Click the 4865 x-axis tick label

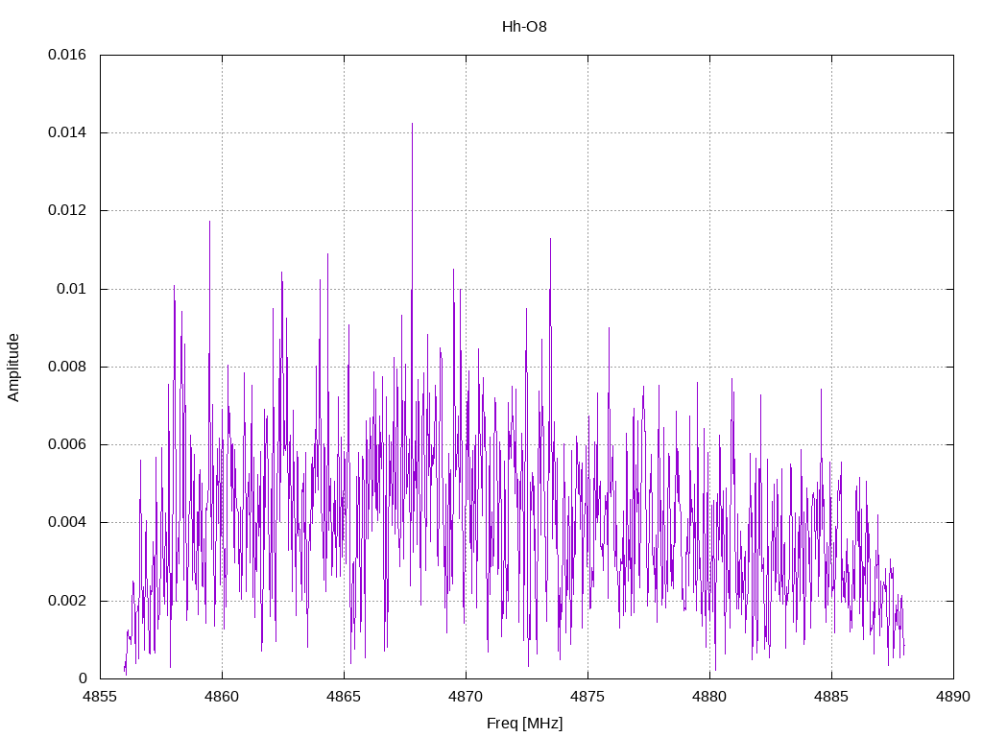pyautogui.click(x=345, y=697)
